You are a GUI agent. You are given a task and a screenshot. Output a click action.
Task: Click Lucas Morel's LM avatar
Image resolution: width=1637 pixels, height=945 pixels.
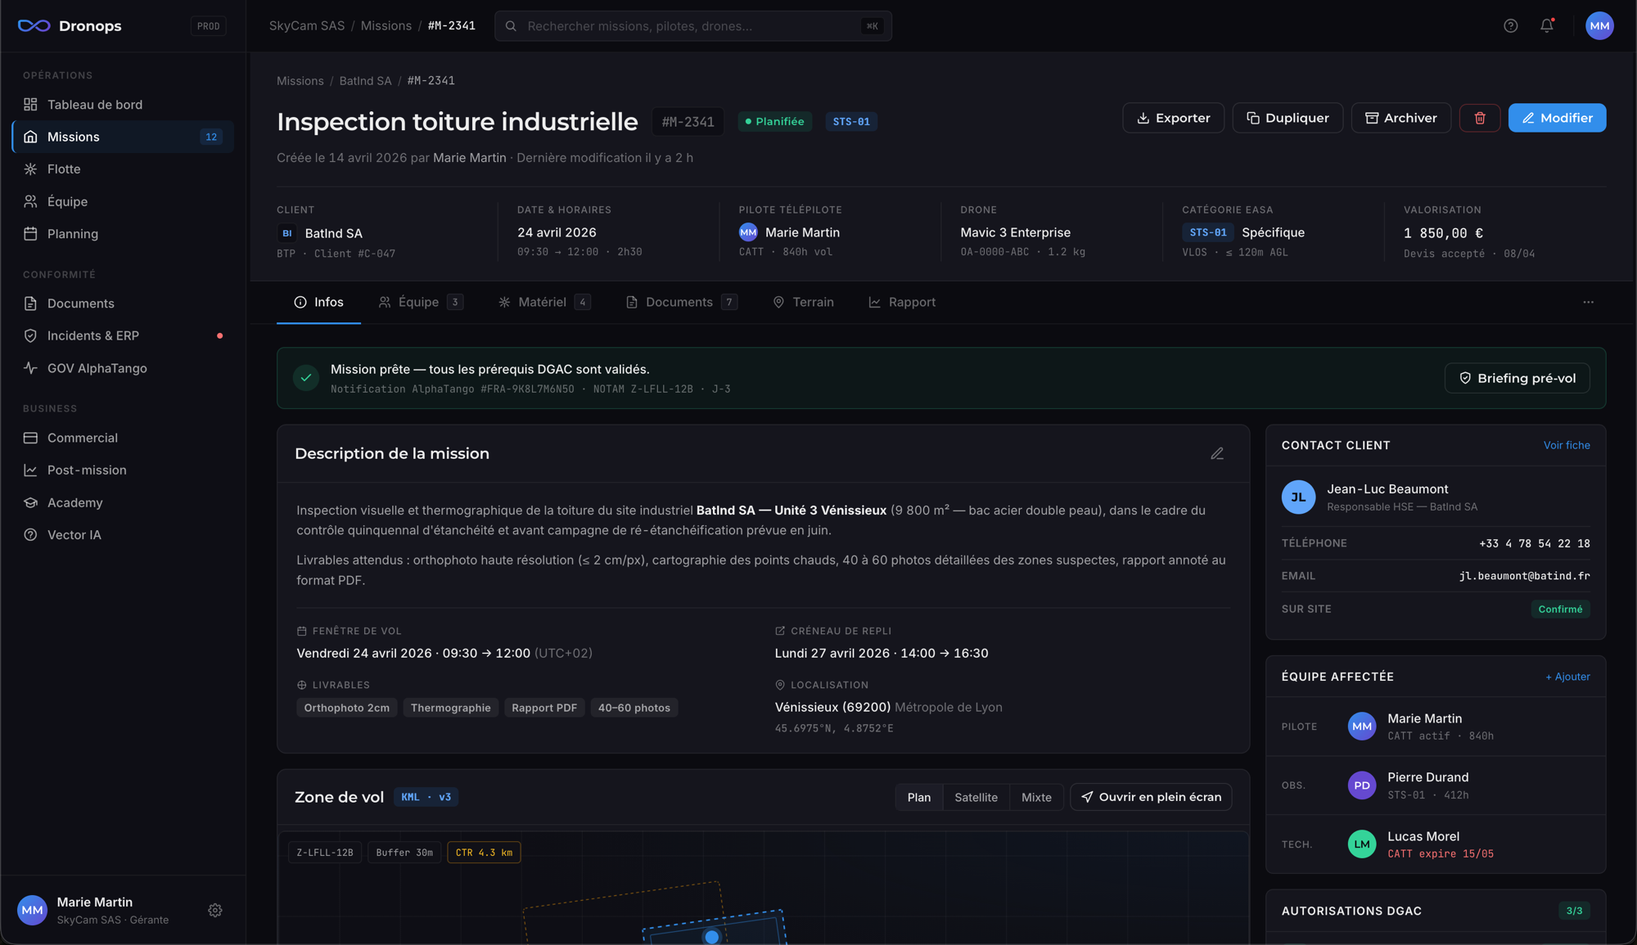click(x=1362, y=844)
